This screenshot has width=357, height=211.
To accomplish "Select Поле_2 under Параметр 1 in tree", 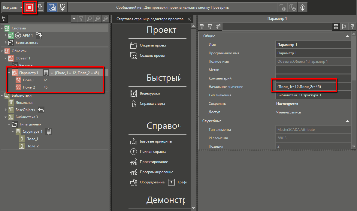I will click(29, 87).
